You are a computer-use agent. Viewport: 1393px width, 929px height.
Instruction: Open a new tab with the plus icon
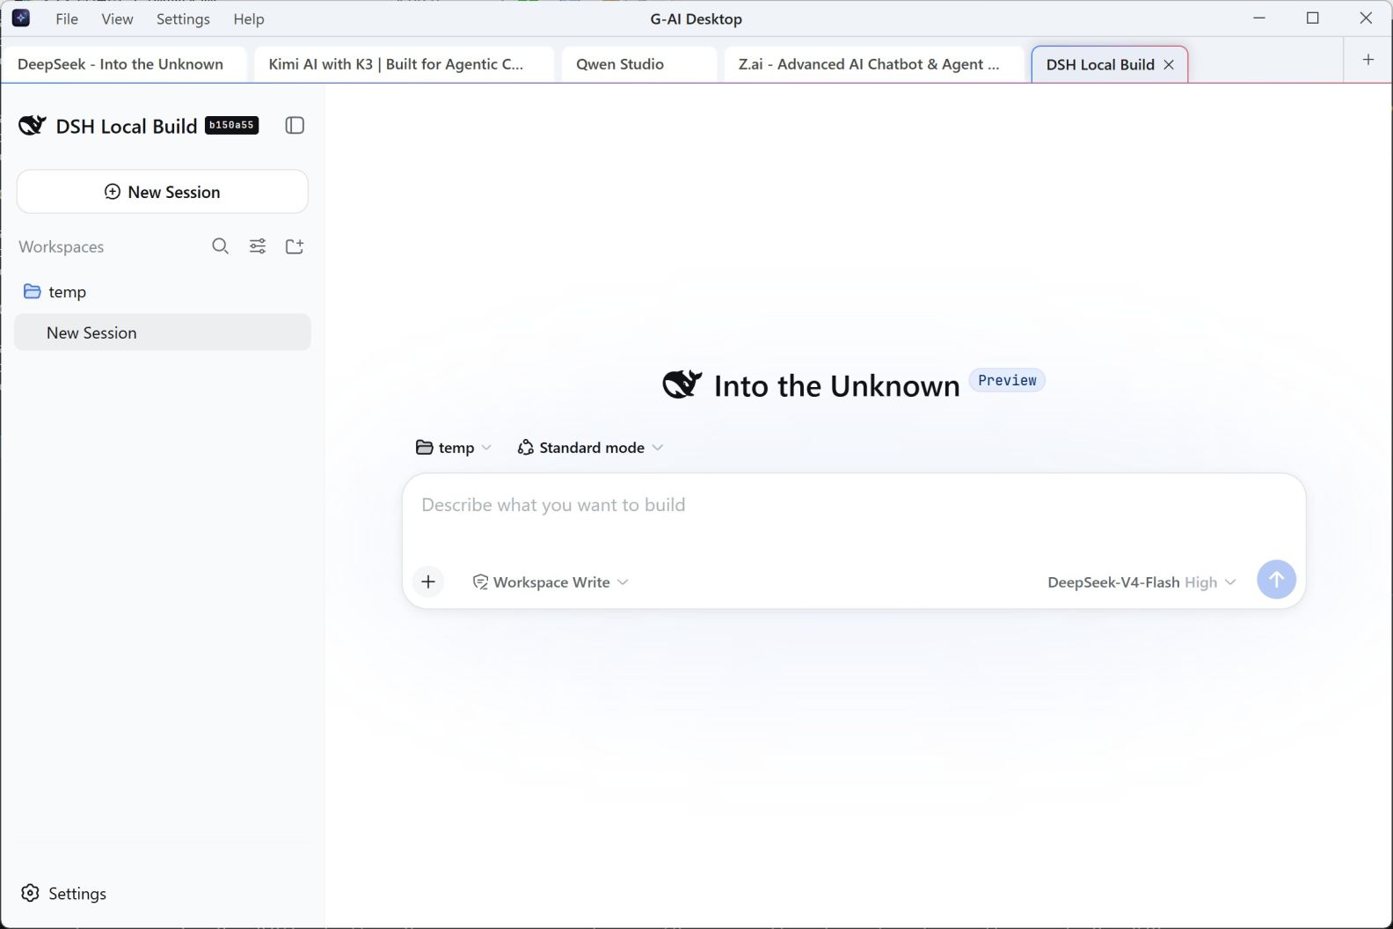(x=1368, y=60)
